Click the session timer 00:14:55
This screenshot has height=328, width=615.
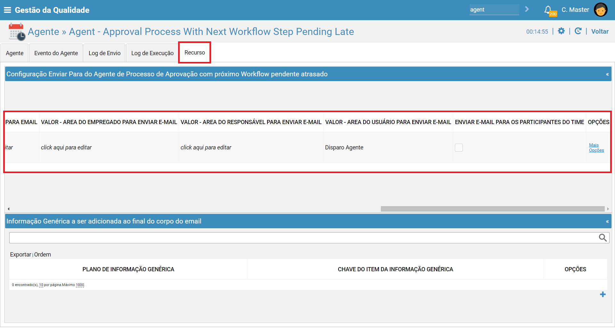pyautogui.click(x=537, y=32)
